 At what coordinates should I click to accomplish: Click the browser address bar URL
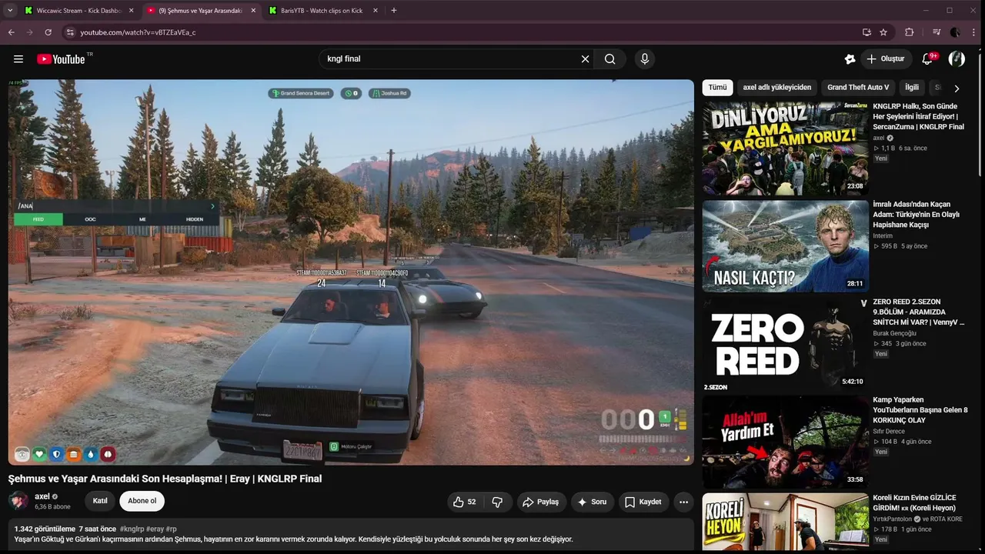[139, 32]
